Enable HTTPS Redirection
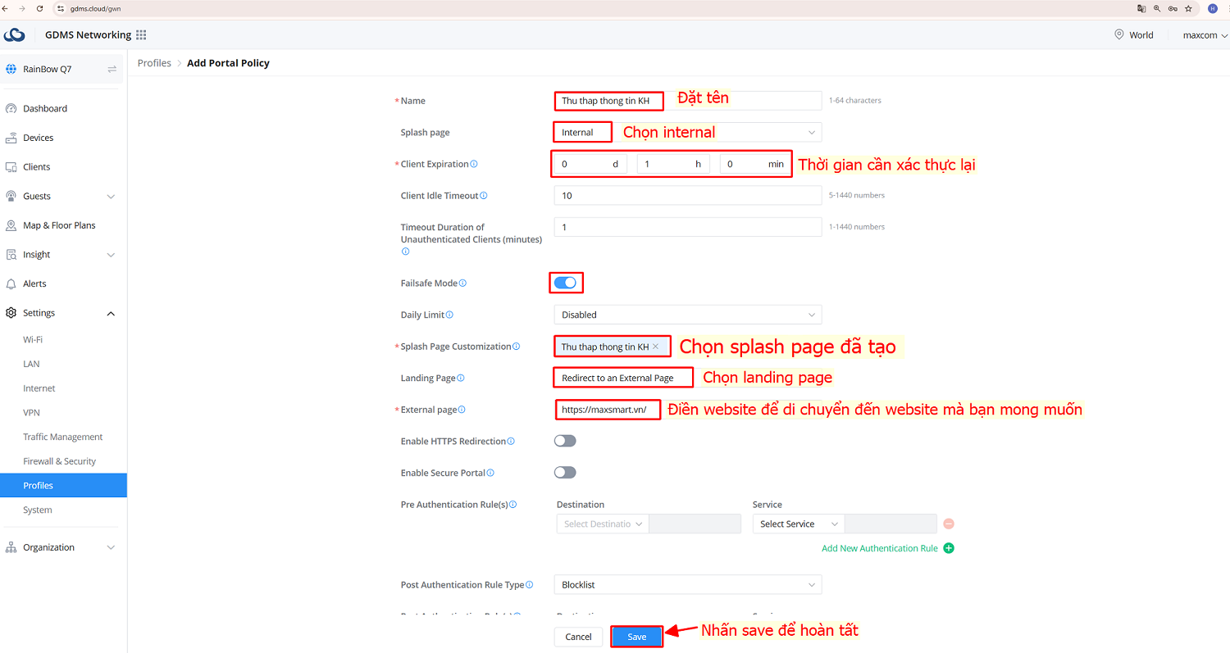1230x653 pixels. click(x=565, y=440)
